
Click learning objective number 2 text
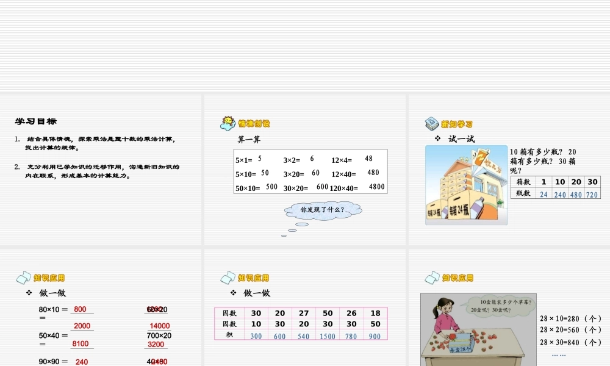click(x=97, y=171)
